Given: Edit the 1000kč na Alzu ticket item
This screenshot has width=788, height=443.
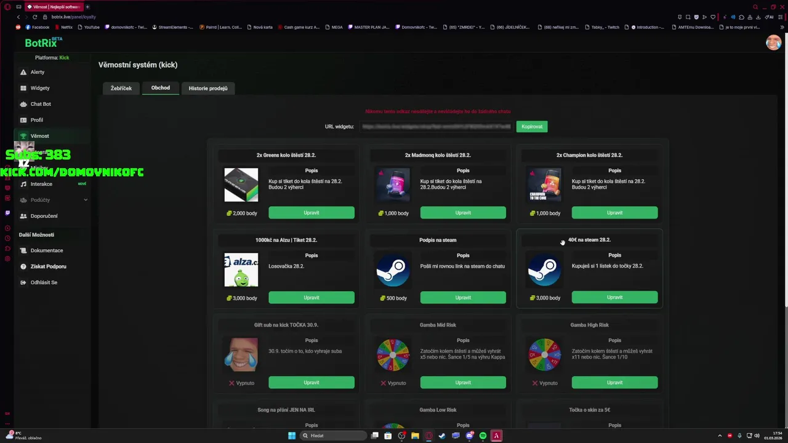Looking at the screenshot, I should tap(312, 298).
